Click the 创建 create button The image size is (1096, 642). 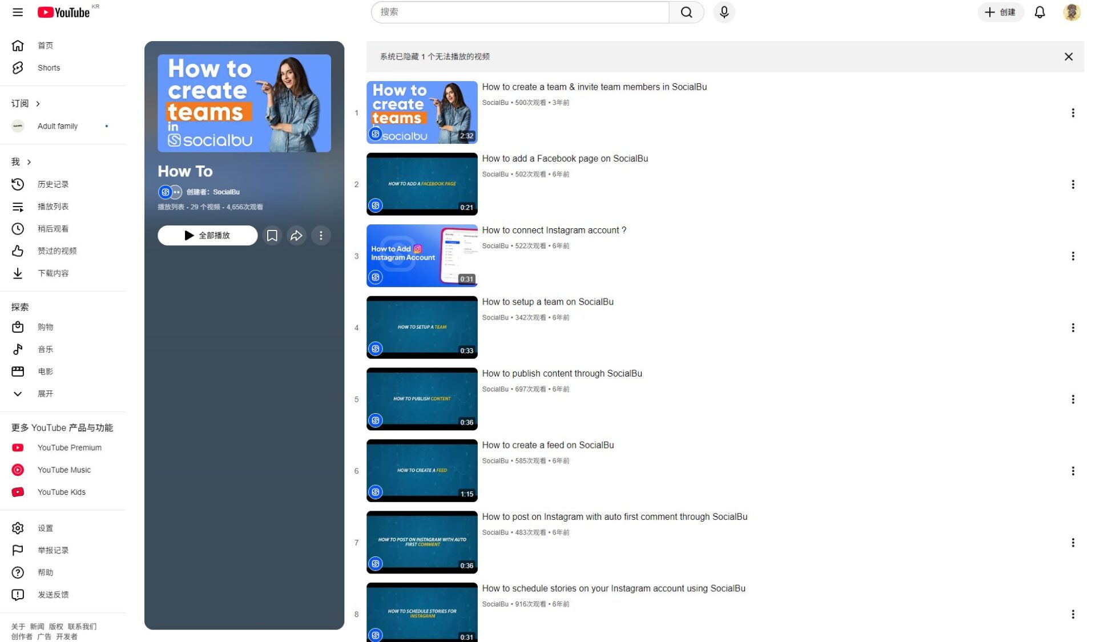tap(1000, 12)
